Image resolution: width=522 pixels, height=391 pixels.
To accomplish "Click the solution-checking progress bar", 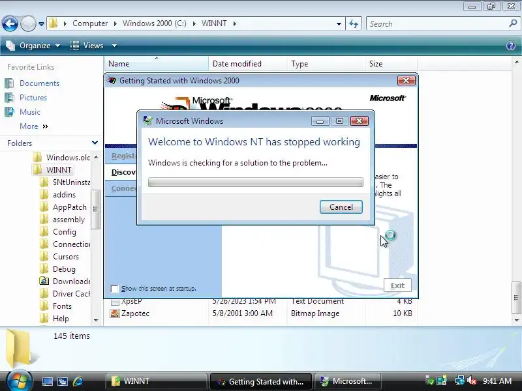I will coord(255,182).
